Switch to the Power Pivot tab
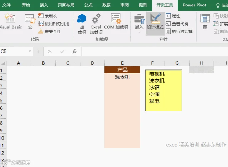 195,5
